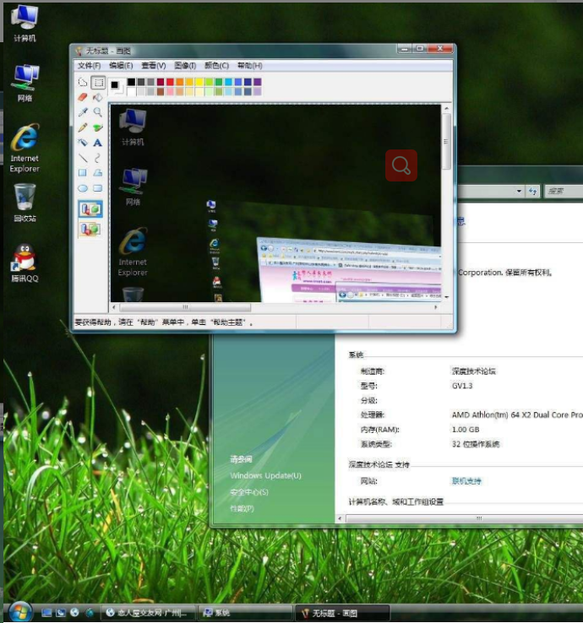Choose the Text tool (letter A)
This screenshot has width=583, height=623.
click(x=98, y=143)
